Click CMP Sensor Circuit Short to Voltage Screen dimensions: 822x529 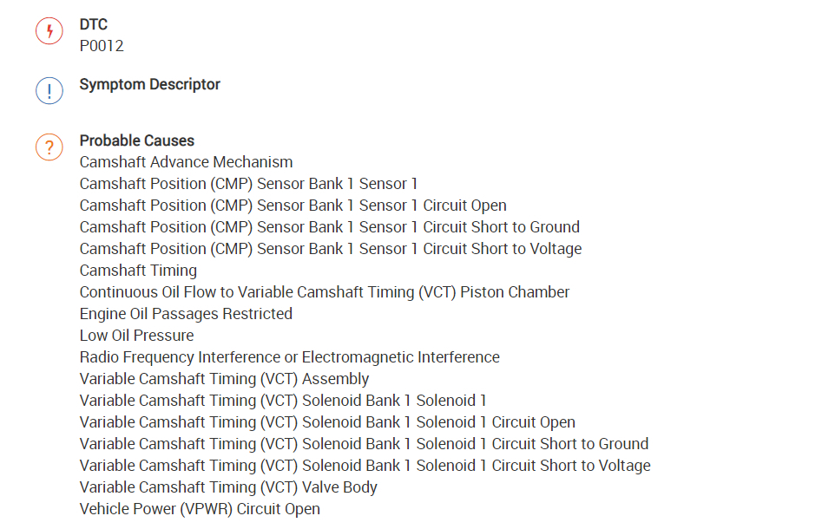coord(330,249)
